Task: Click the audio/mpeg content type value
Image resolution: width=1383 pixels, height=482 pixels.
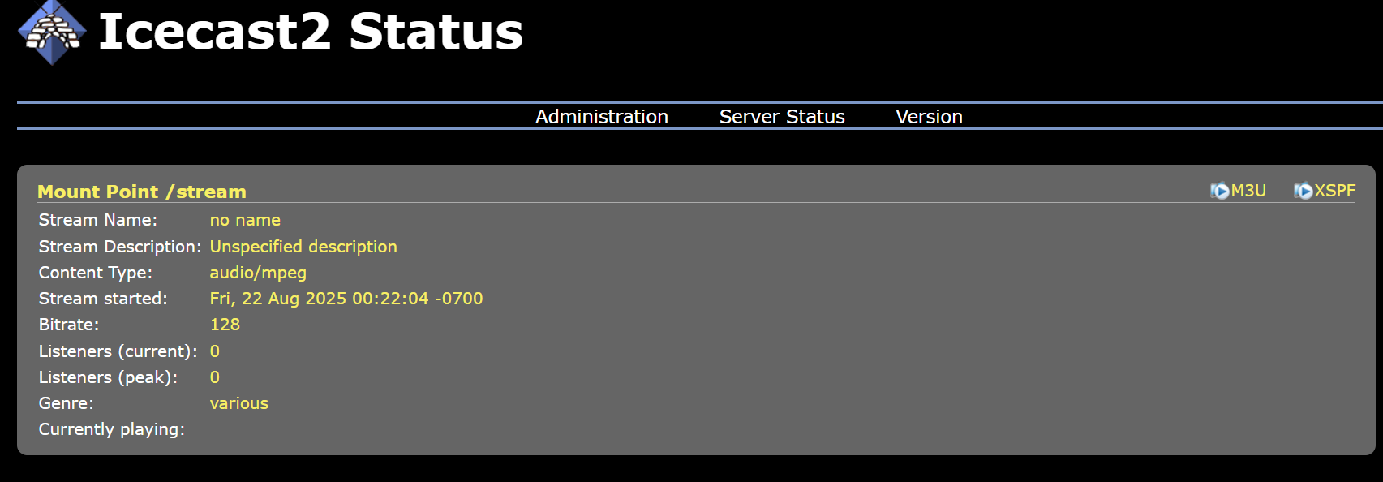Action: tap(258, 273)
